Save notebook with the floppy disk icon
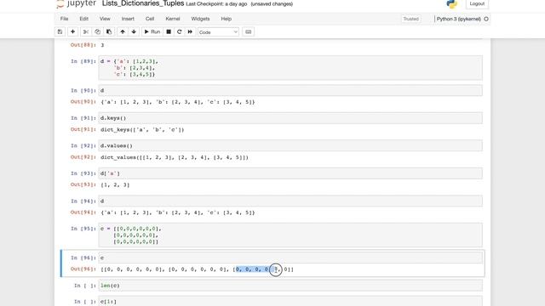The image size is (545, 306). point(60,32)
